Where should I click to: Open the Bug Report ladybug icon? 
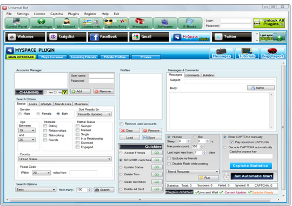tap(273, 53)
